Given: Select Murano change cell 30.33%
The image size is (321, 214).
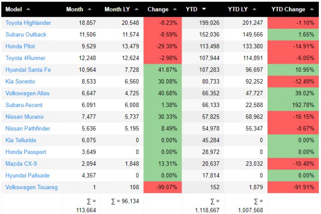Looking at the screenshot, I should (x=163, y=117).
